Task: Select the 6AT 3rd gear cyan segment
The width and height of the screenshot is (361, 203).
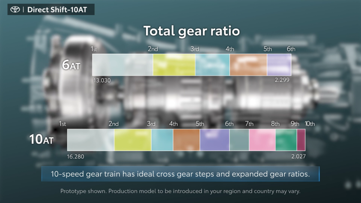Action: coord(212,65)
